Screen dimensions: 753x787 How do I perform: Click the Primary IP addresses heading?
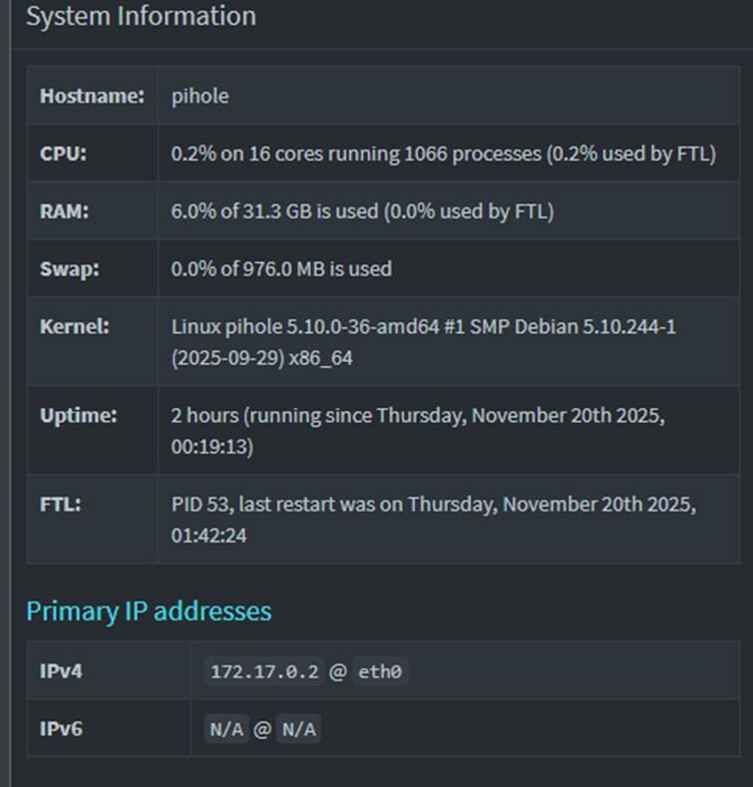pyautogui.click(x=149, y=610)
